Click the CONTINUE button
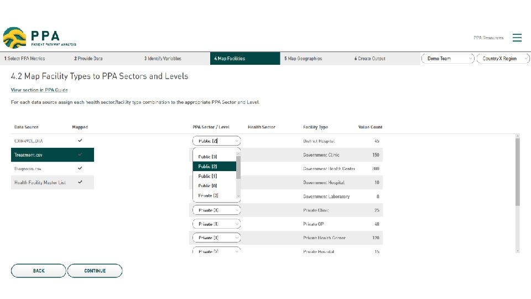The height and width of the screenshot is (299, 531). (95, 271)
